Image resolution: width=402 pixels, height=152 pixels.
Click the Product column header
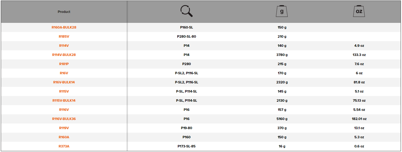point(64,12)
